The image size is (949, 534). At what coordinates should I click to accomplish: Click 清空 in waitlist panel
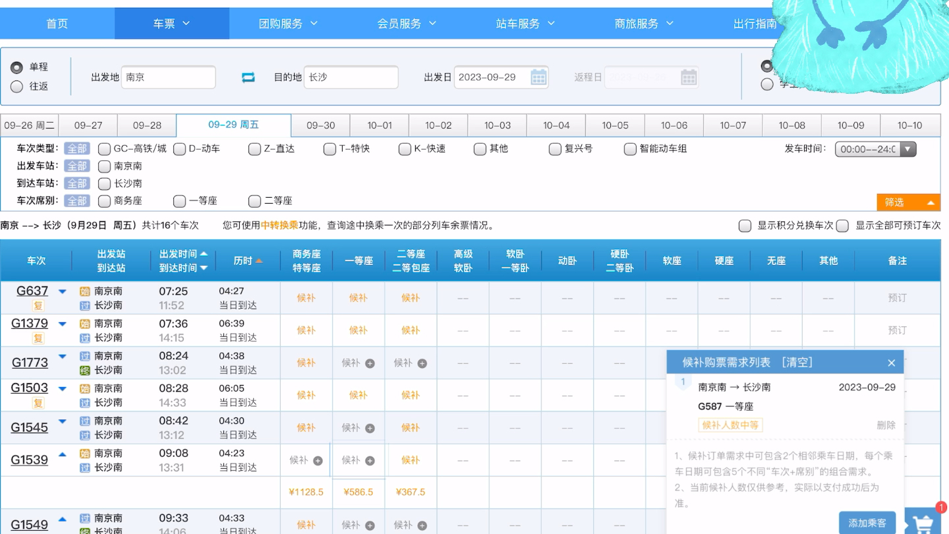coord(797,363)
